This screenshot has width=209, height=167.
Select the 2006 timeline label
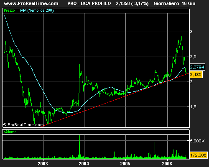167,164
